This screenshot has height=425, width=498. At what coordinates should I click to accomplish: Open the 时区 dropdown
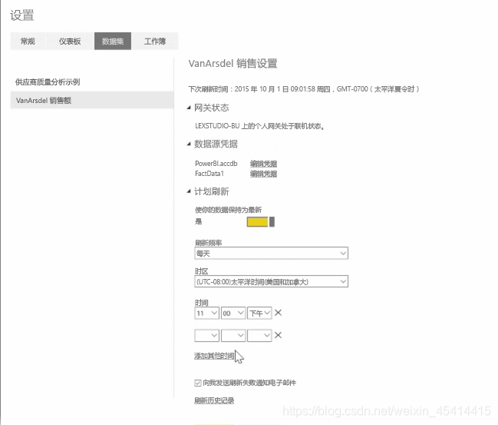click(271, 281)
